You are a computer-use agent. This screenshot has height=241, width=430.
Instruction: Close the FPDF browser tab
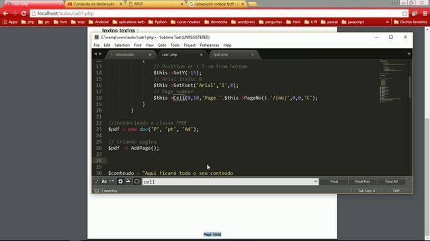[x=181, y=4]
